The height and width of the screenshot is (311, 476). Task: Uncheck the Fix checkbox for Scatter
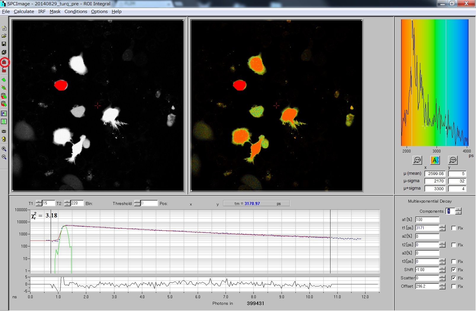(454, 278)
